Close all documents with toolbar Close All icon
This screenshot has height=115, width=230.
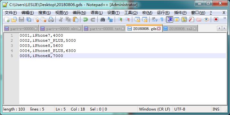(44, 19)
